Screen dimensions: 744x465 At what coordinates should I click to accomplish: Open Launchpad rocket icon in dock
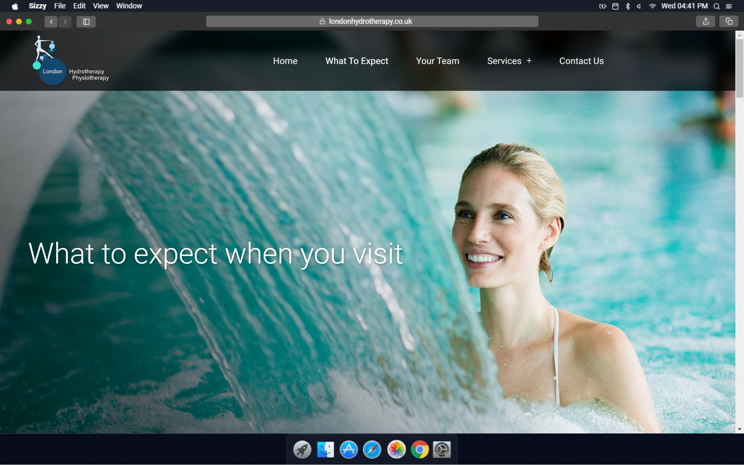tap(302, 450)
